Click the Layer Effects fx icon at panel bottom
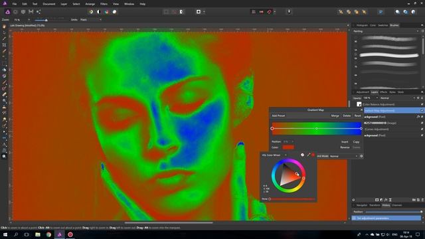This screenshot has width=425, height=239. tap(386, 200)
